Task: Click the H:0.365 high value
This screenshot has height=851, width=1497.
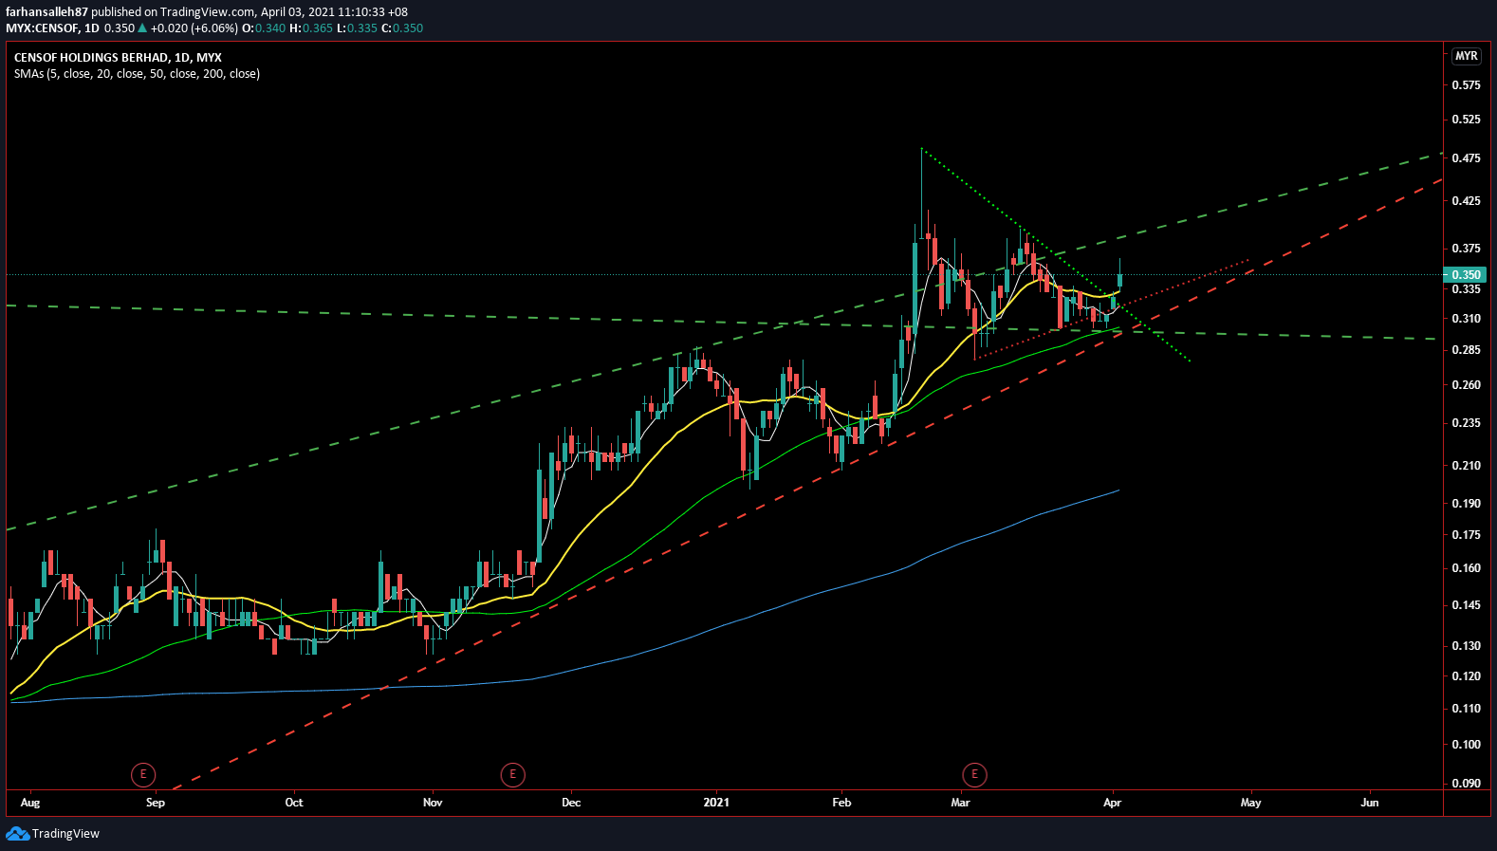Action: point(311,28)
